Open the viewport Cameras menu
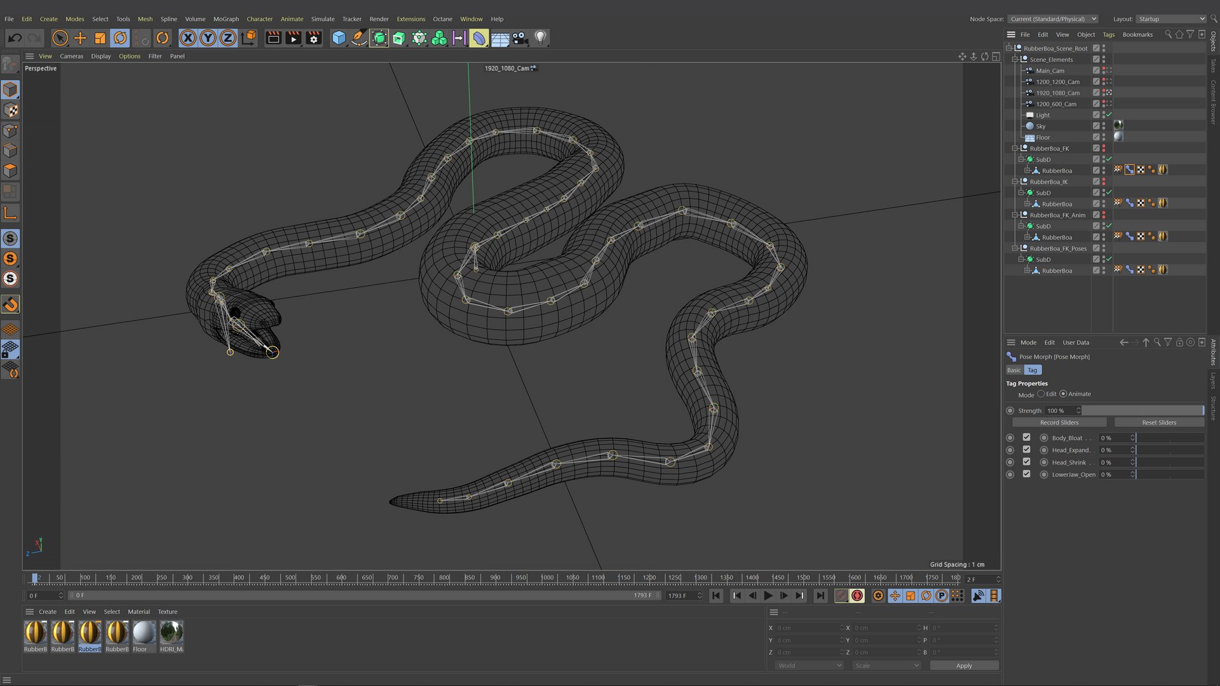 71,56
